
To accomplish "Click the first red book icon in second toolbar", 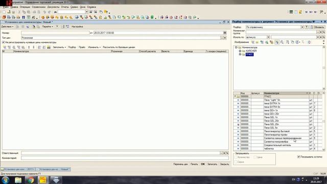I will (x=4, y=17).
